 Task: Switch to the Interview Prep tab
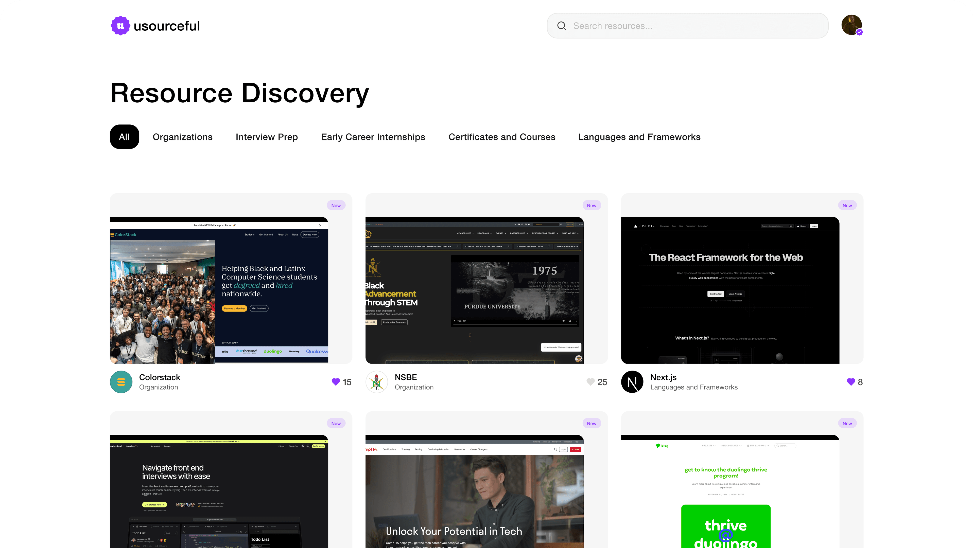point(267,137)
